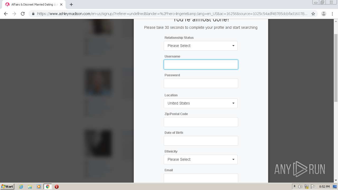Screen dimensions: 338x190
Task: Switch to Chrome taskbar button
Action: click(x=48, y=187)
